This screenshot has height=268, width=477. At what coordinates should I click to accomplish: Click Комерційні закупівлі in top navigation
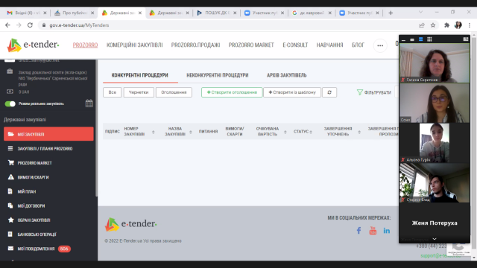134,45
